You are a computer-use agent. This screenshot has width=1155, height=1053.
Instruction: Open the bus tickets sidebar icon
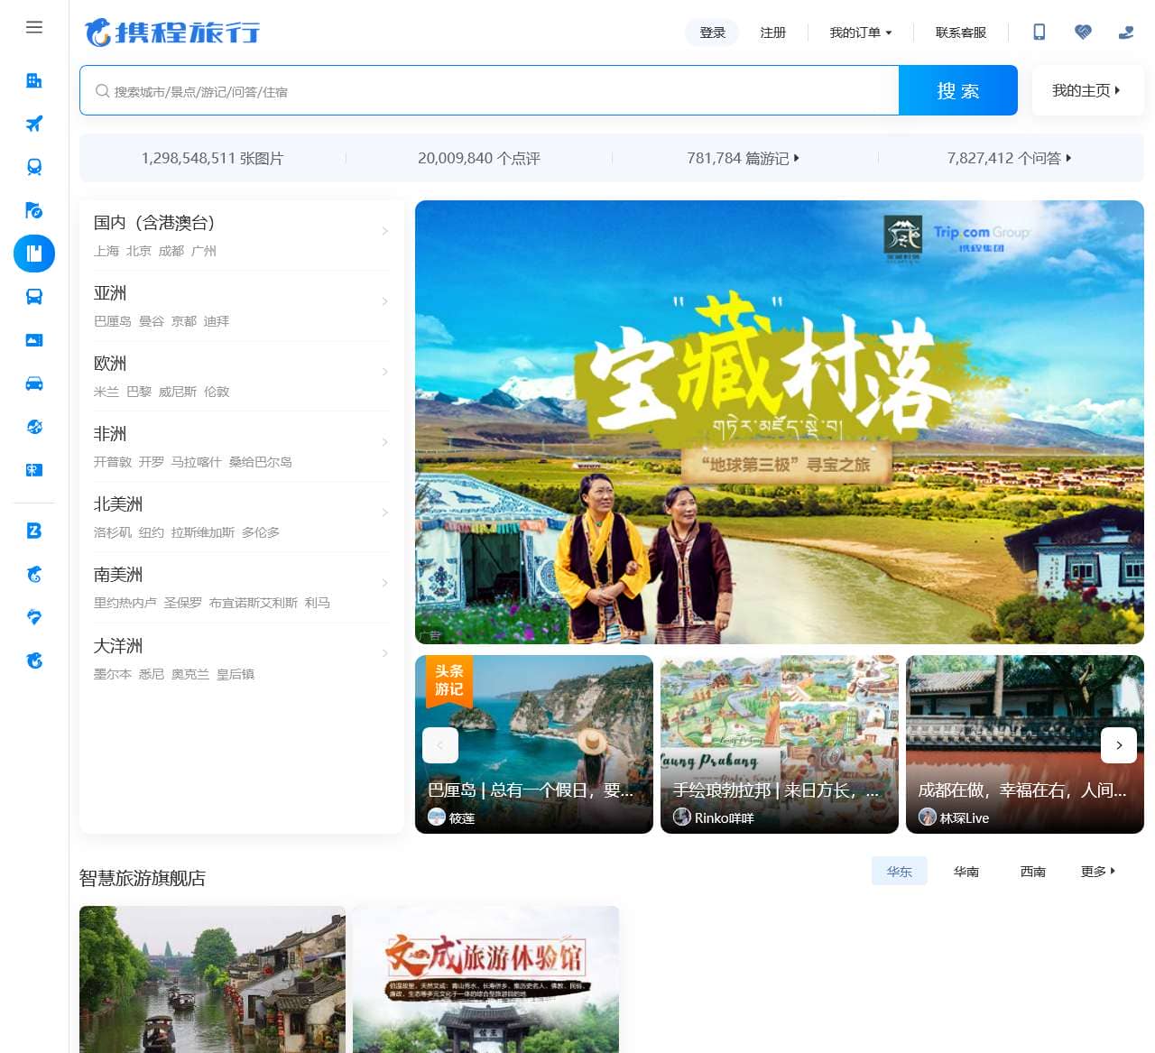click(34, 297)
